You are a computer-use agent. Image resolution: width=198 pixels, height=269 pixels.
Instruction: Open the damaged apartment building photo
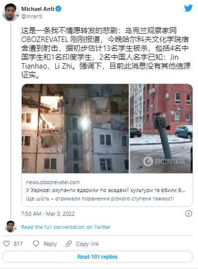click(75, 128)
